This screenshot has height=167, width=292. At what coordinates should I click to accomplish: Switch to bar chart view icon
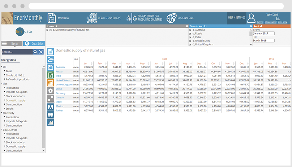tap(50, 122)
